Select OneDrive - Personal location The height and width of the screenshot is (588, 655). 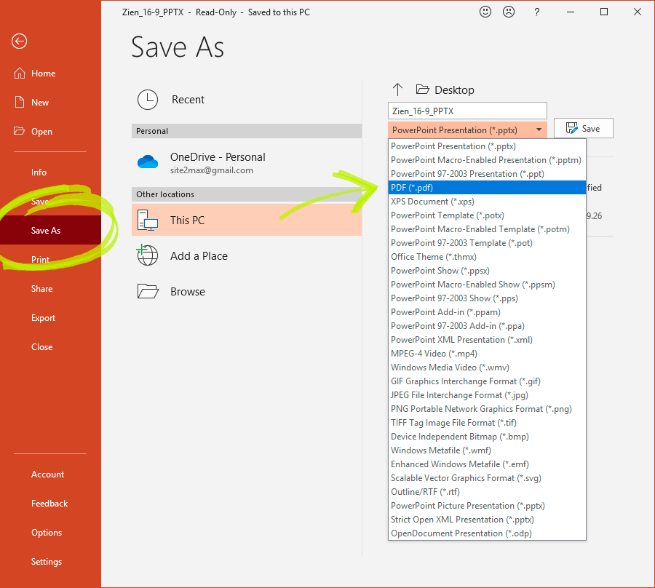coord(247,162)
